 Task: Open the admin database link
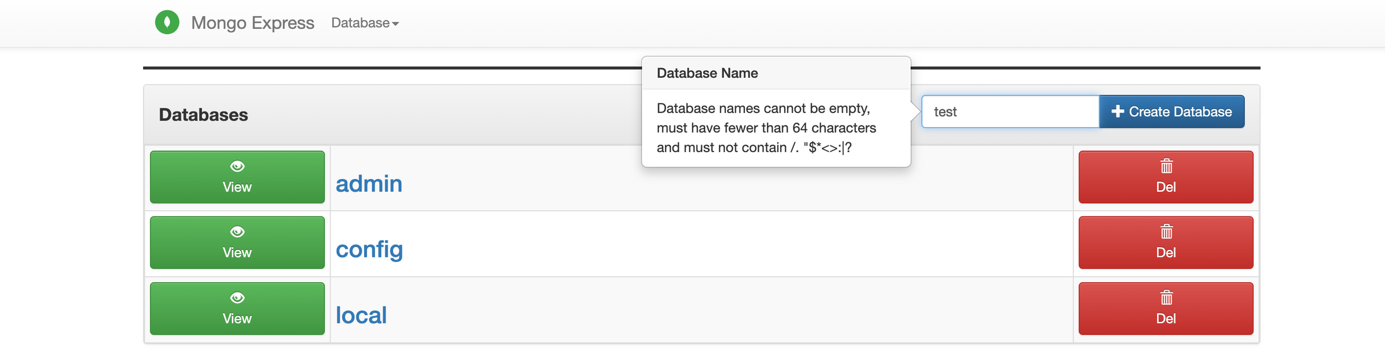[369, 184]
